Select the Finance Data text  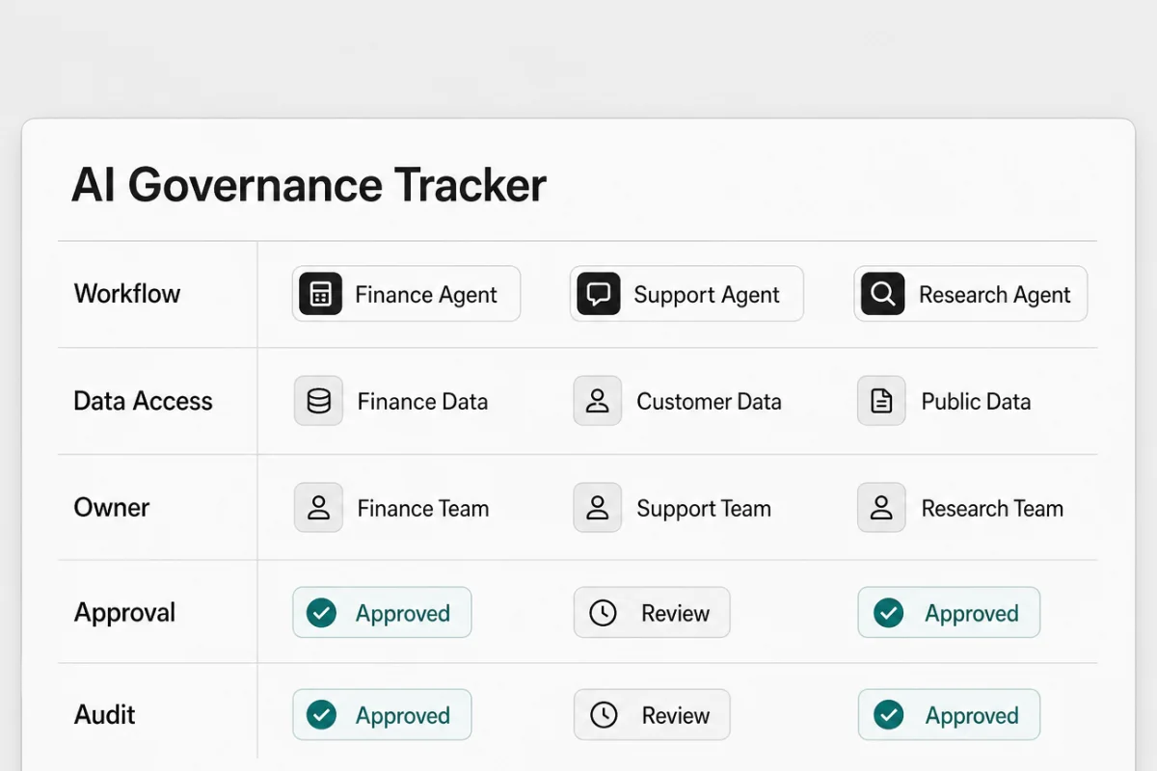(422, 402)
